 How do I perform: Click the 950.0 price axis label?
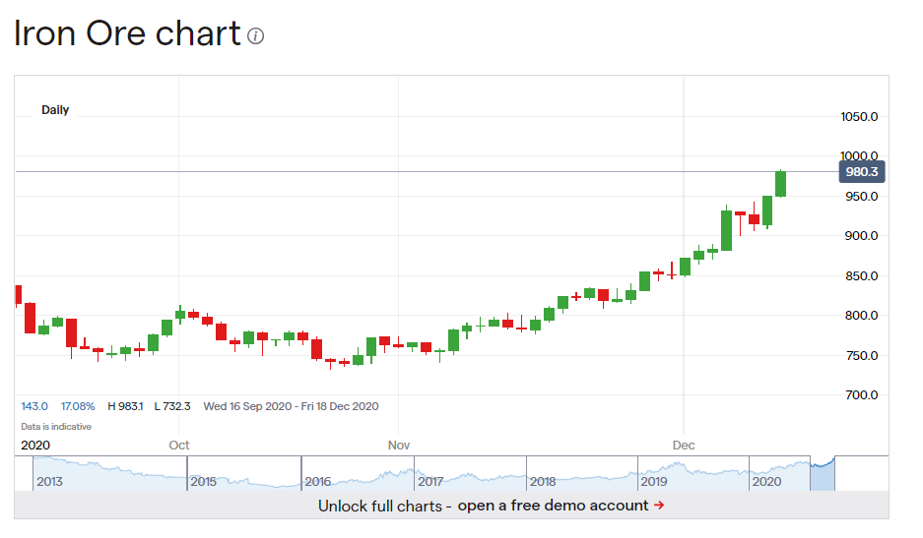tap(861, 197)
